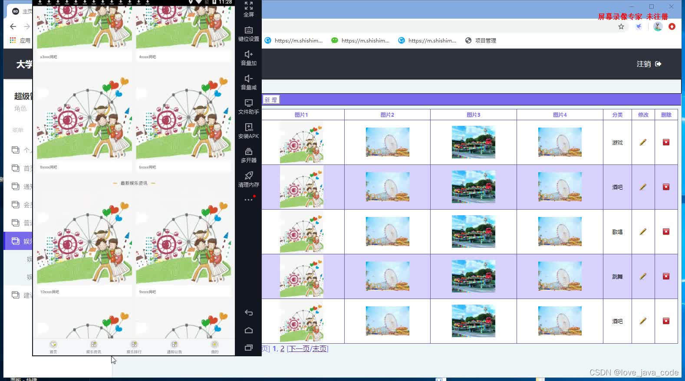Click 末页 last page link
This screenshot has height=381, width=685.
pos(319,348)
